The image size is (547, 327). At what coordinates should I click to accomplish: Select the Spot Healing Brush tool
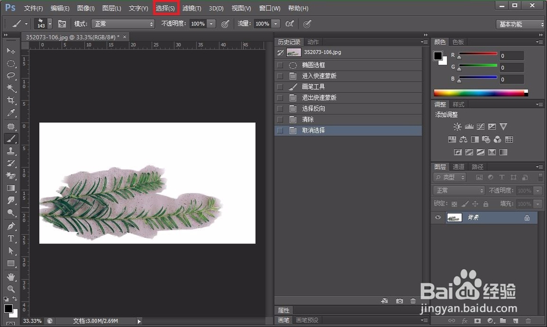[x=11, y=126]
